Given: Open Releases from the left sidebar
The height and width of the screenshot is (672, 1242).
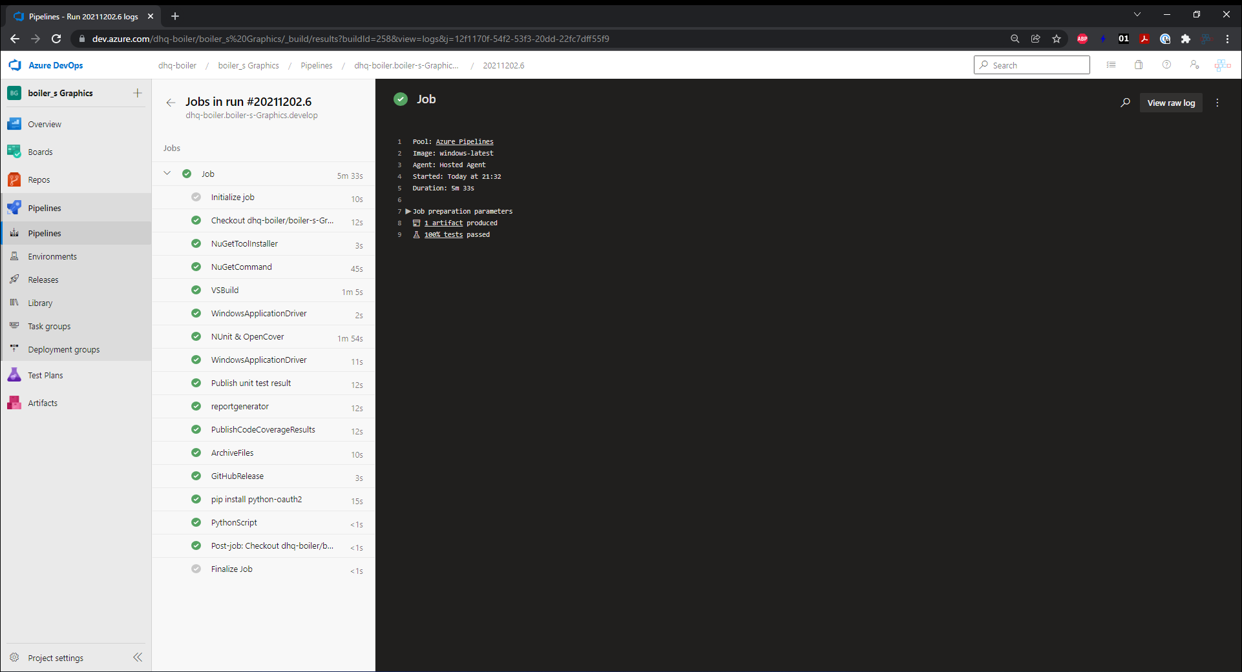Looking at the screenshot, I should pos(43,279).
